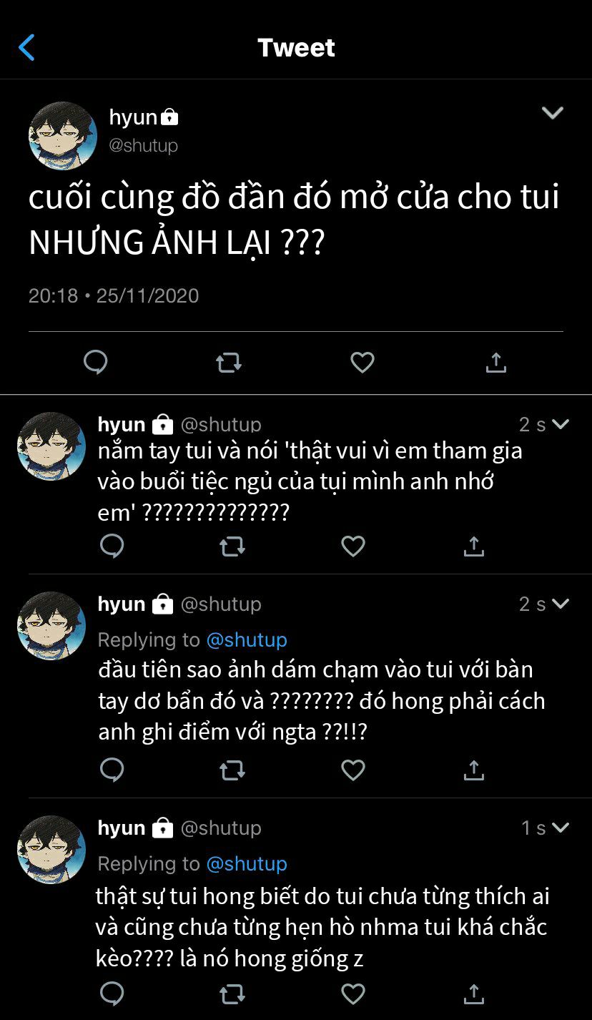Expand options chevron on 'nắm tay tui' reply
592x1020 pixels.
point(561,423)
